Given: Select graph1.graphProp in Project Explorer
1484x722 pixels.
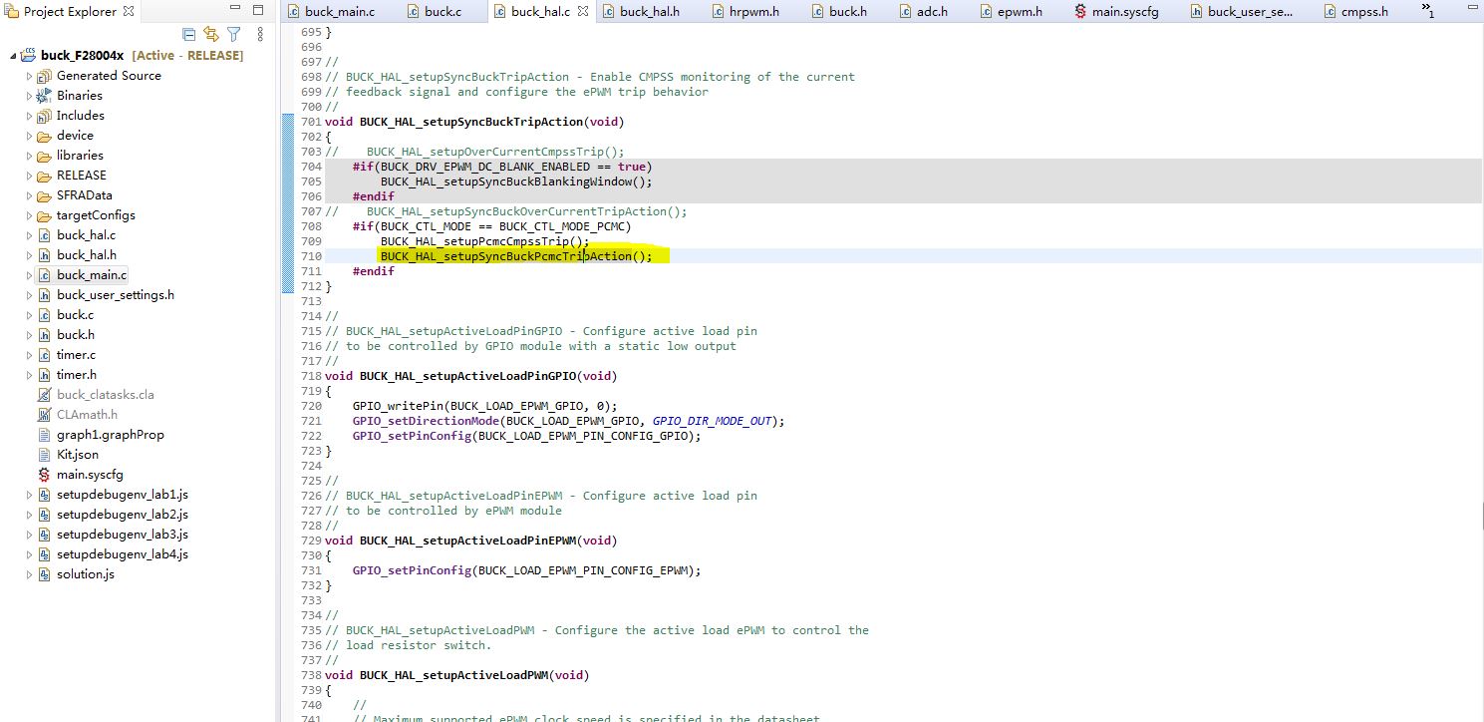Looking at the screenshot, I should [110, 435].
